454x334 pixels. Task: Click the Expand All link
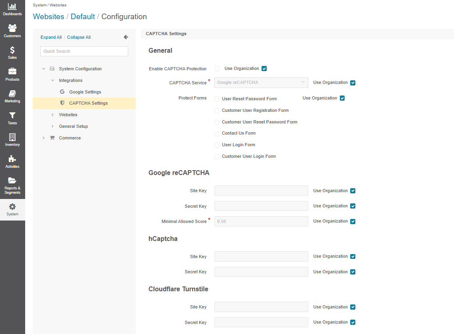(x=51, y=37)
